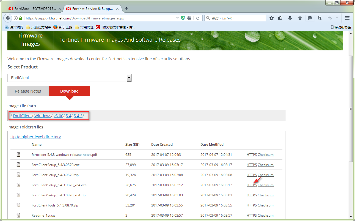Click file icon for FortiClientSetup_5.4.3.0870.exe row
355x221 pixels.
(x=19, y=165)
